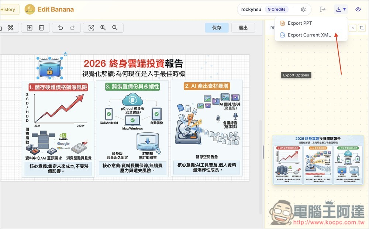
Task: Zoom in using the magnifier plus icon
Action: click(103, 28)
